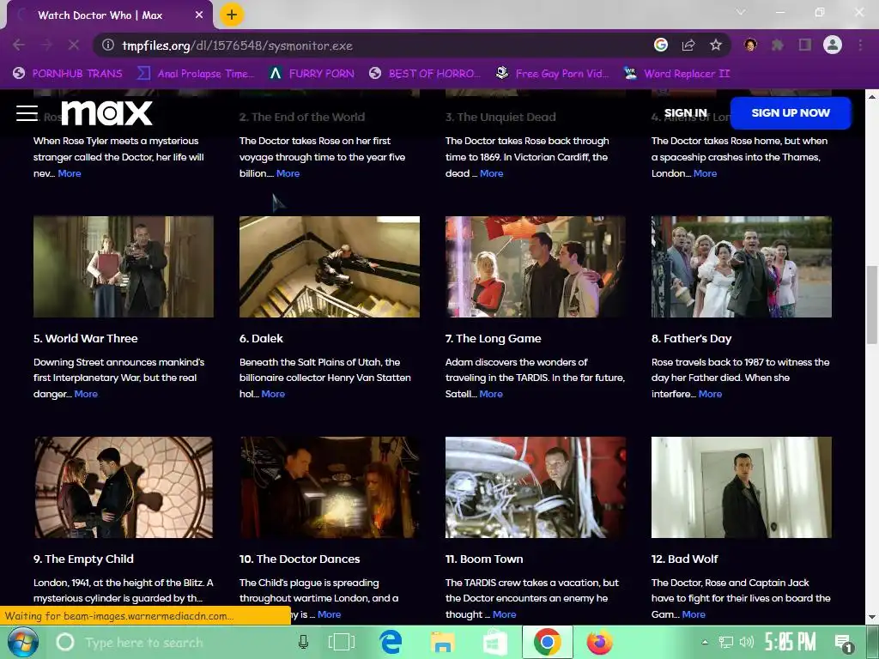Close the Watch Doctor Who tab
This screenshot has height=659, width=879.
[199, 15]
